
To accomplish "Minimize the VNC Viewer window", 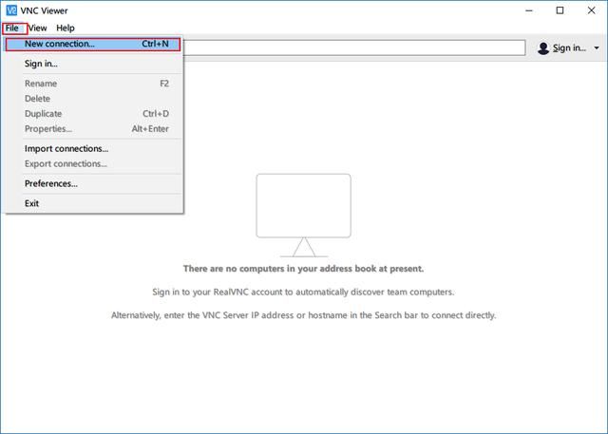I will point(529,10).
